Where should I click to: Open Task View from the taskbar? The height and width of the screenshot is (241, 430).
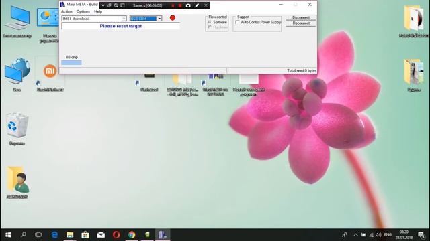(x=38, y=235)
